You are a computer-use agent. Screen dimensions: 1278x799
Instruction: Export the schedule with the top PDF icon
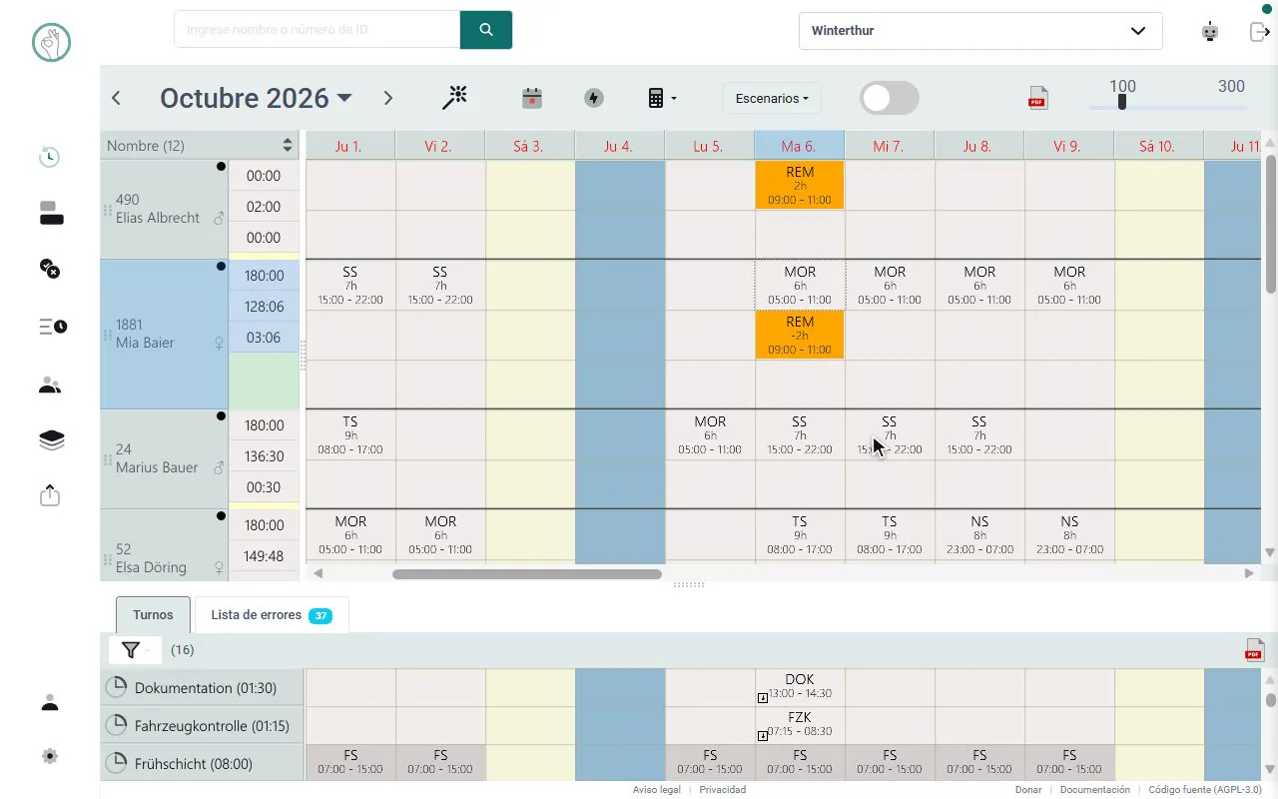point(1037,98)
